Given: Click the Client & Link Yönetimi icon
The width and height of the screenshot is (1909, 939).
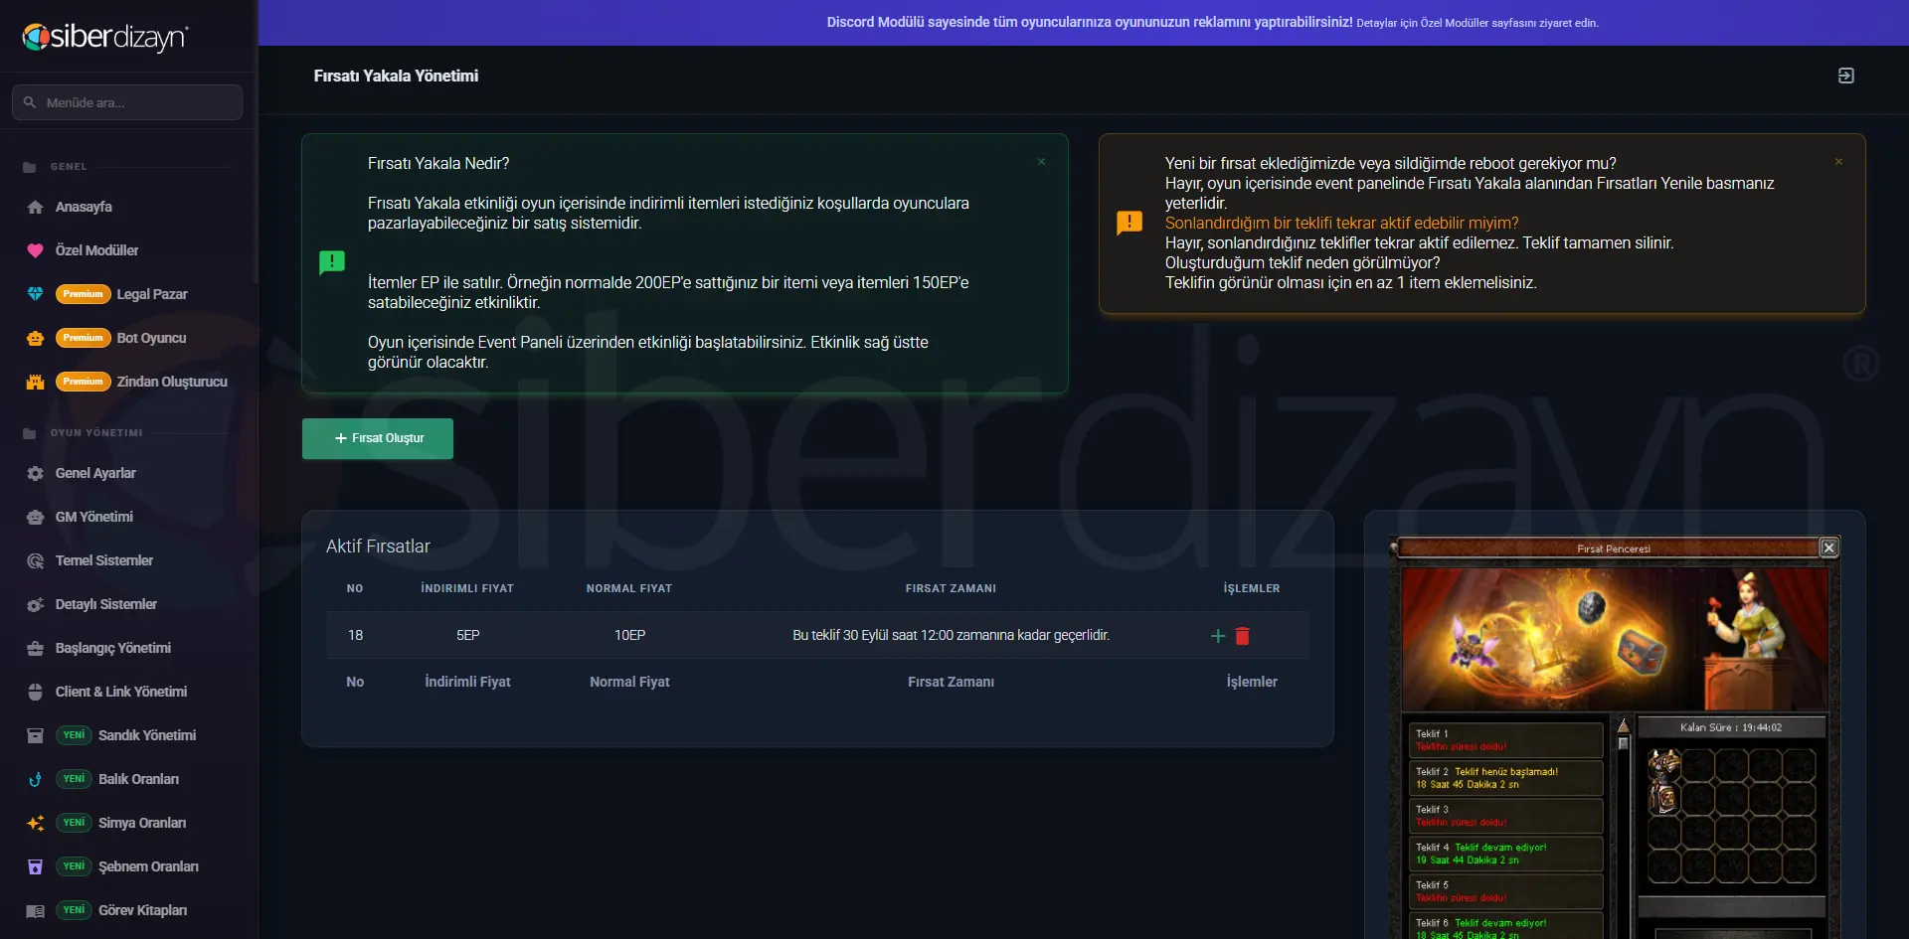Looking at the screenshot, I should [35, 692].
